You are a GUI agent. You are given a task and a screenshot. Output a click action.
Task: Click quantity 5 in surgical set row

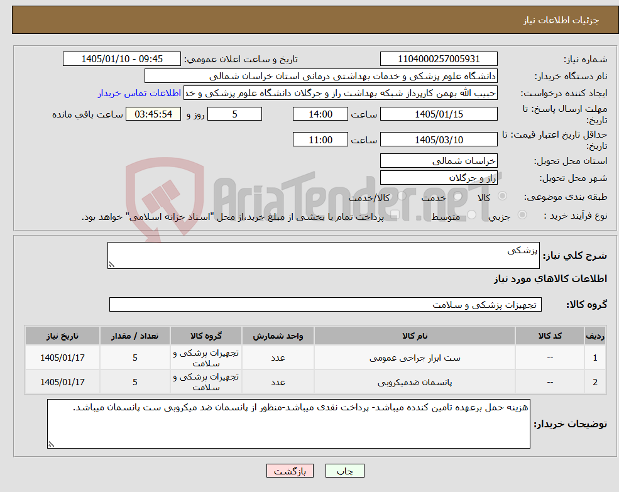click(x=135, y=358)
